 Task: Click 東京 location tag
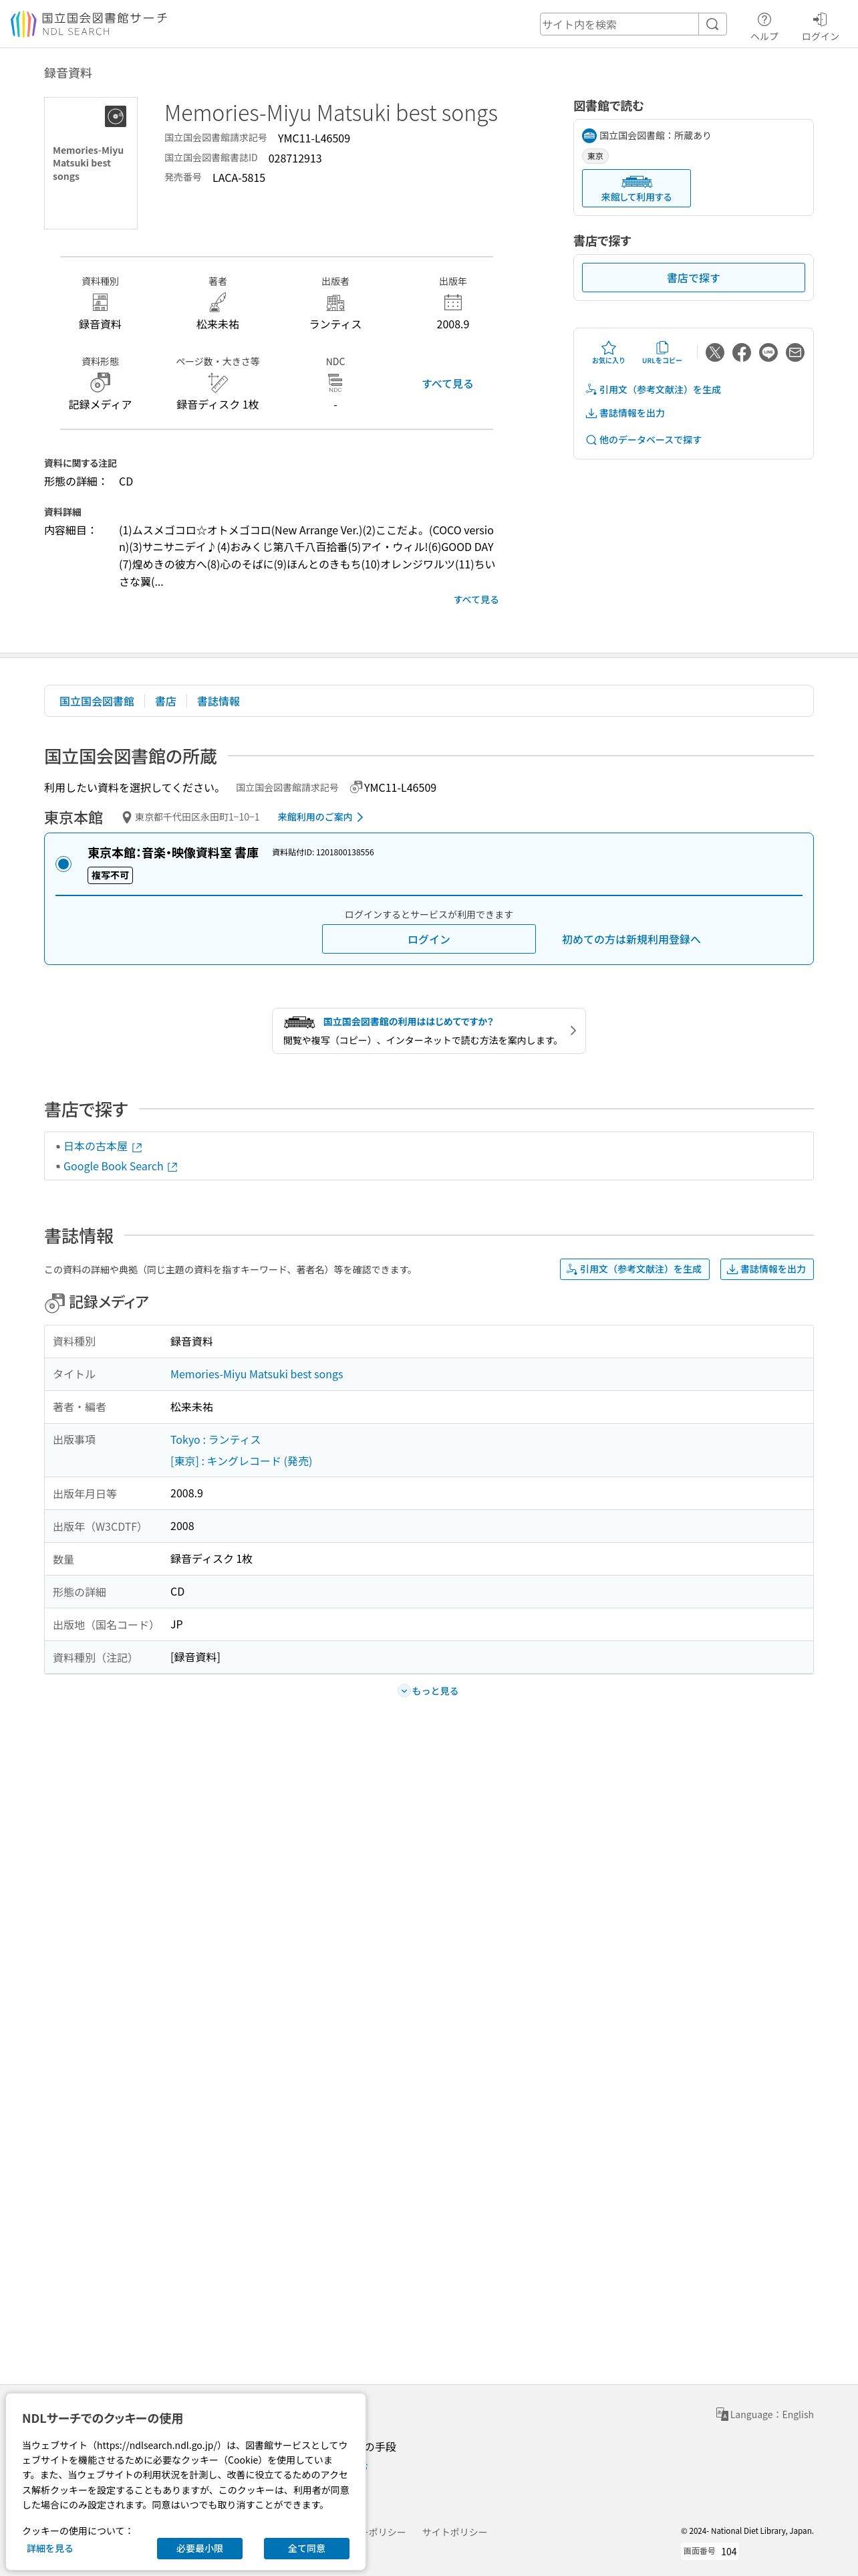[x=595, y=156]
